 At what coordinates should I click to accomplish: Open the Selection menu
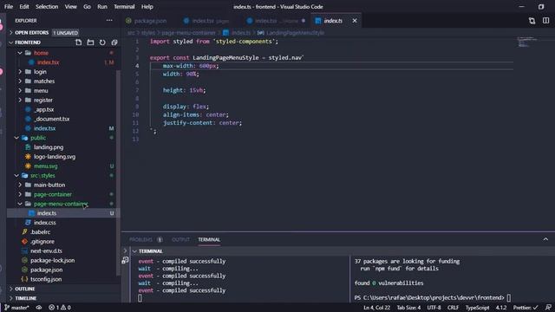(x=47, y=7)
